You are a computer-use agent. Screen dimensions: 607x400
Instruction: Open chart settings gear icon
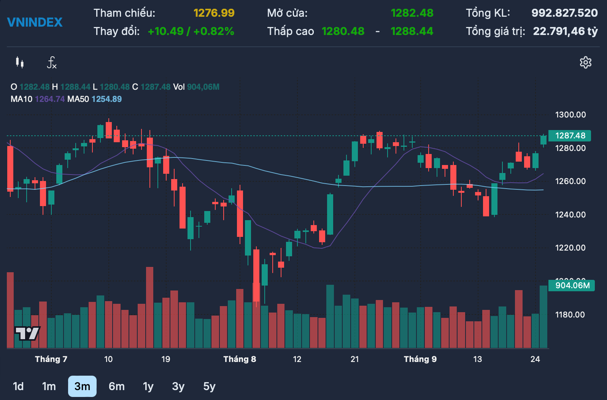click(585, 62)
